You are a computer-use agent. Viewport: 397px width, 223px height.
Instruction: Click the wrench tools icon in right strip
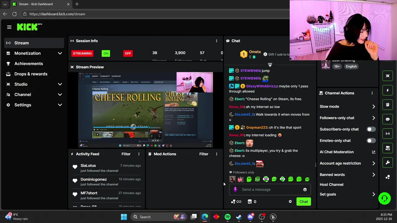388,163
